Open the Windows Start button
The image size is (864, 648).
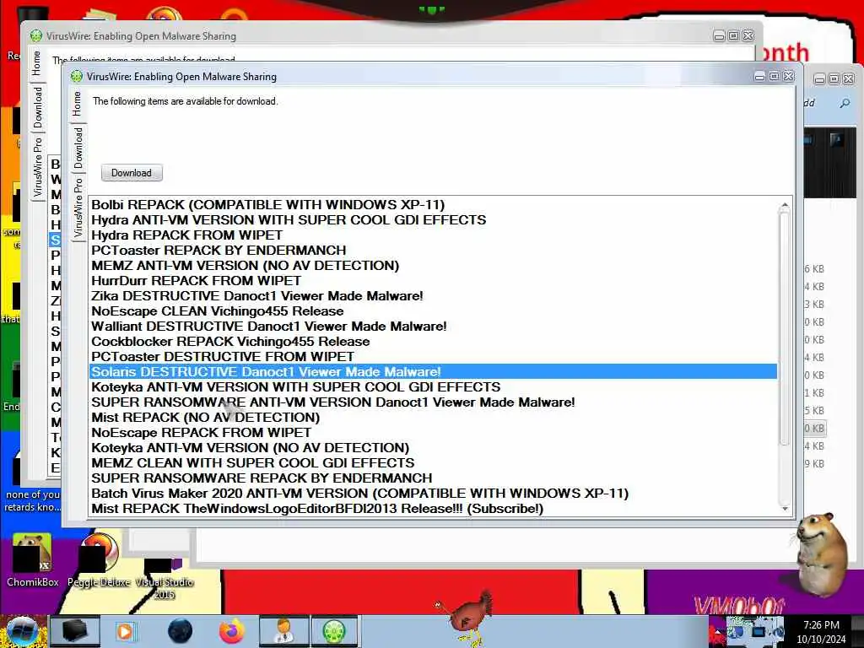22,631
